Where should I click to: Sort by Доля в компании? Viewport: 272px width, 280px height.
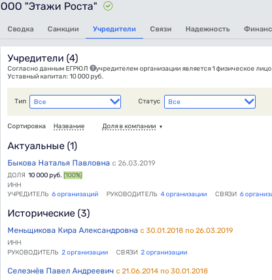point(129,126)
